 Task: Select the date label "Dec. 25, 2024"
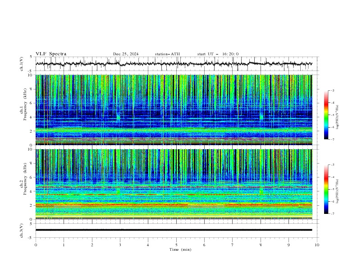coord(126,54)
